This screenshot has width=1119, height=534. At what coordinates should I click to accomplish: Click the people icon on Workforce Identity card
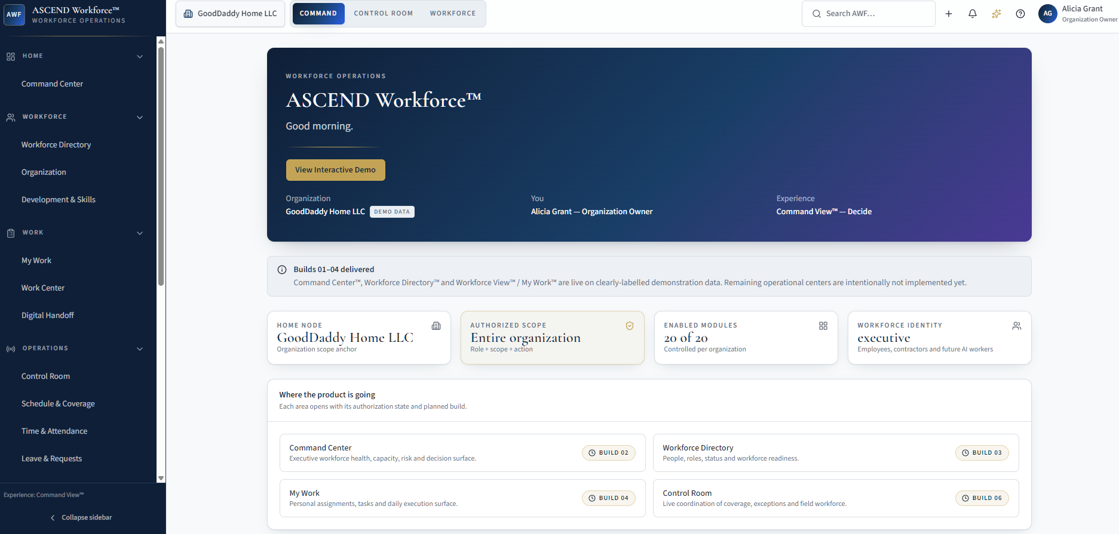click(x=1017, y=326)
